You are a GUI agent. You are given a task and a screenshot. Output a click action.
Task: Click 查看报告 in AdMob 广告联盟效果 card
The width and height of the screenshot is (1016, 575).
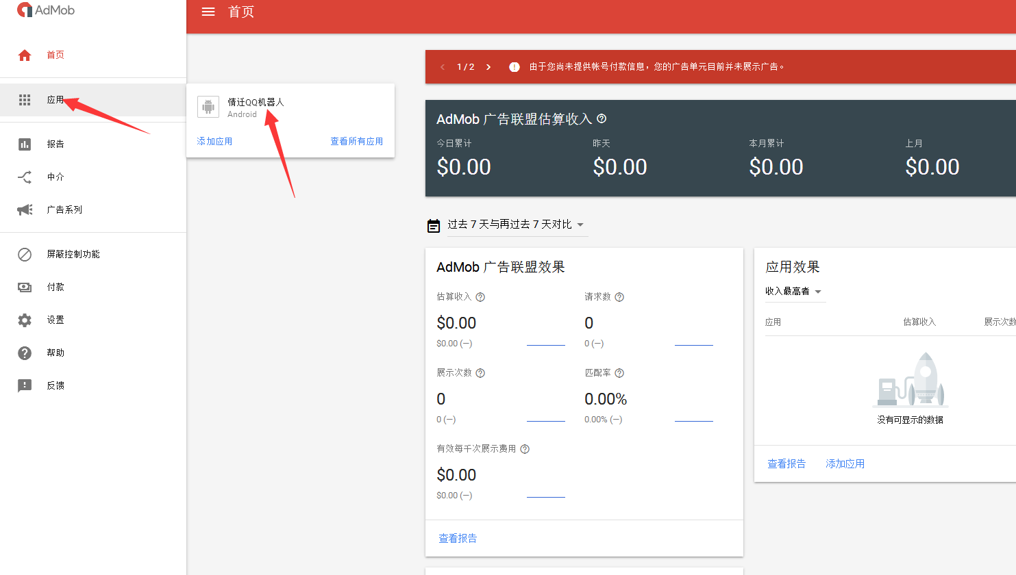click(458, 539)
